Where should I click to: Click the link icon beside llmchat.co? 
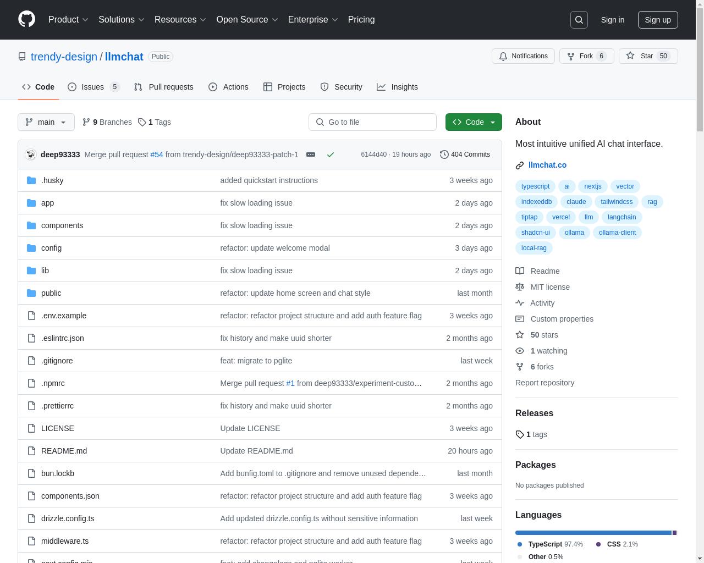[520, 165]
